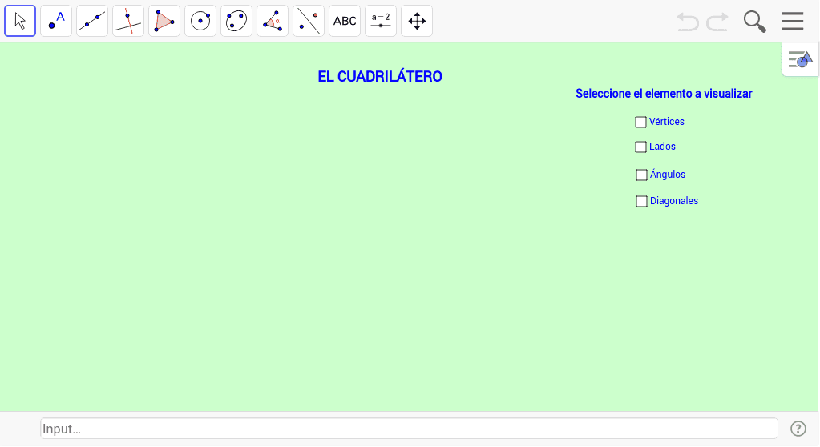
Task: Check the Lados checkbox
Action: (640, 147)
